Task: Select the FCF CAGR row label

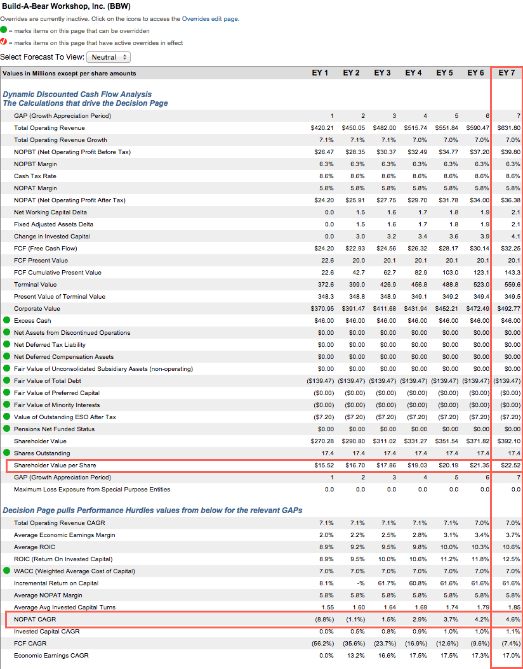Action: 30,644
